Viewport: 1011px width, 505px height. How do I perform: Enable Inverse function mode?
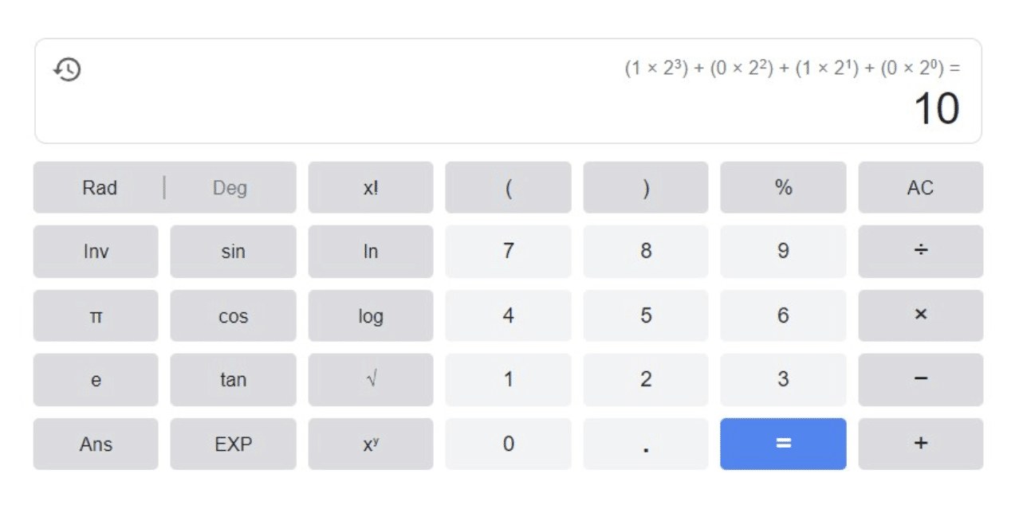[95, 252]
